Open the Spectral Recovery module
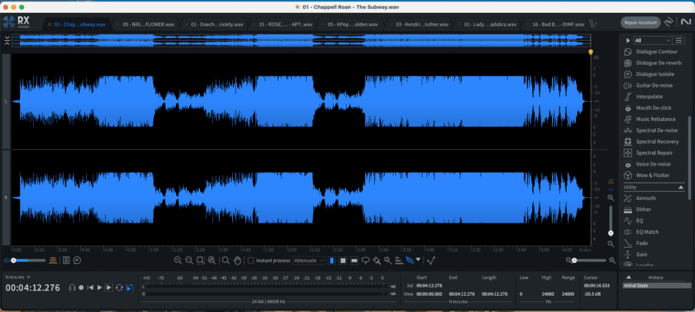The width and height of the screenshot is (695, 312). (651, 142)
